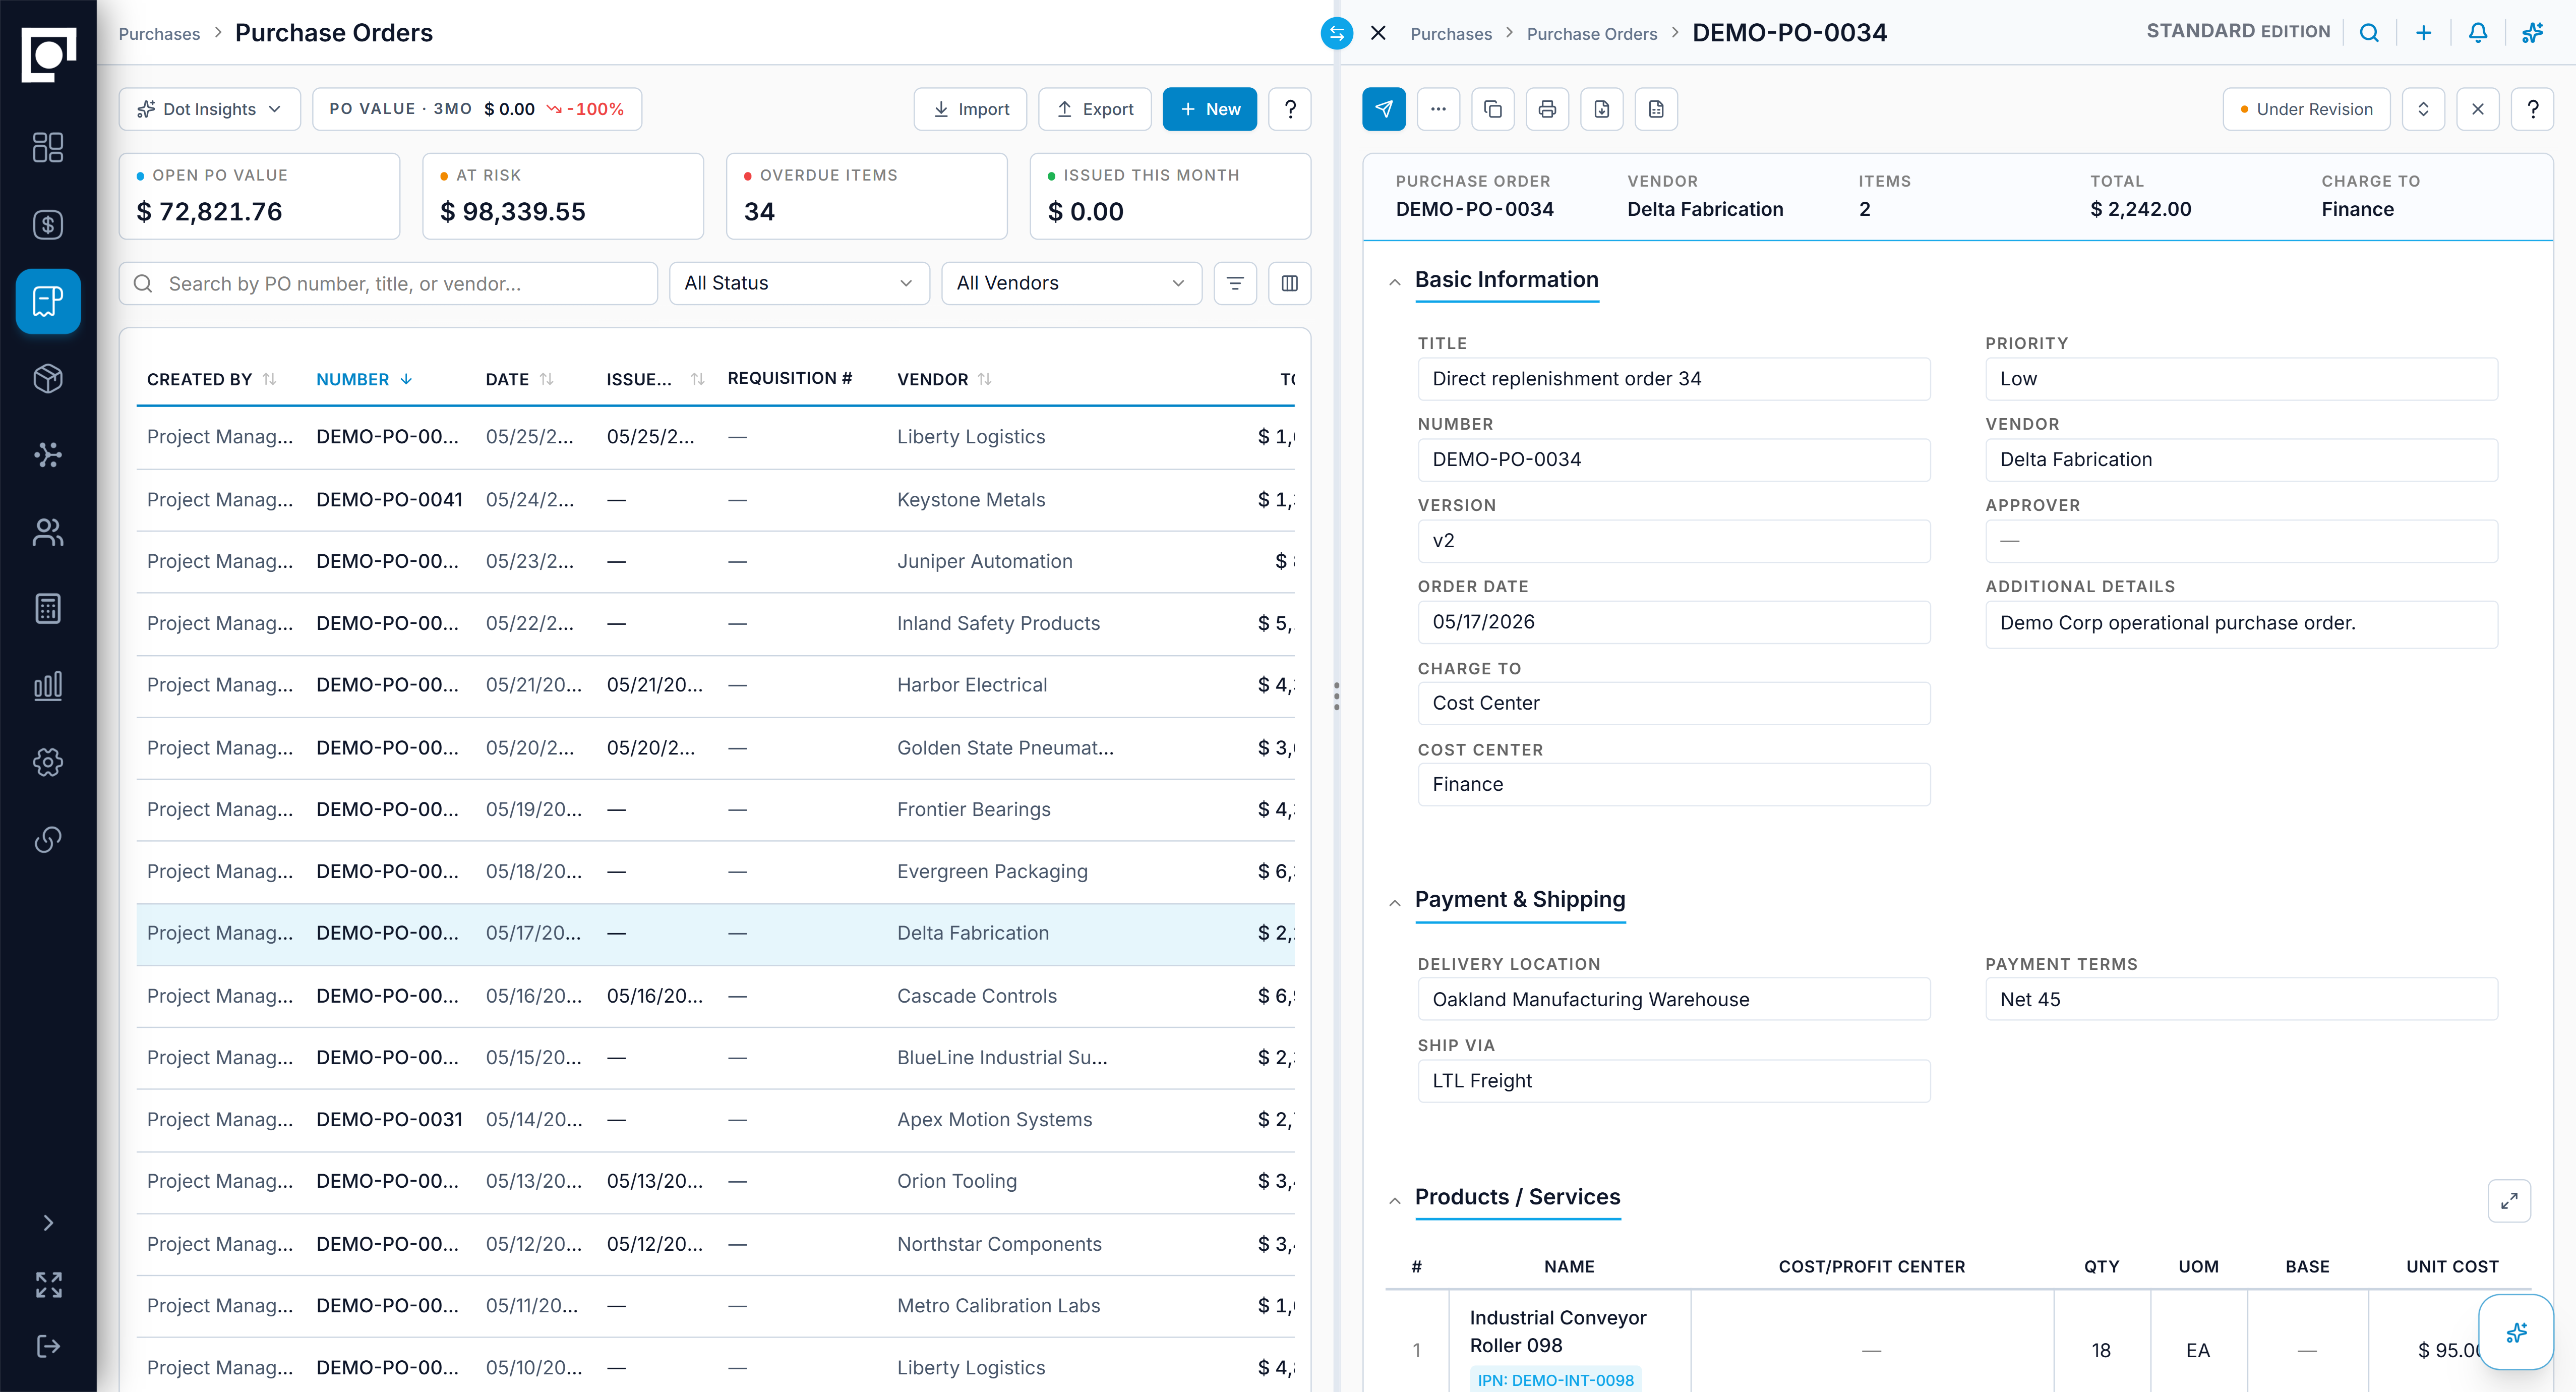The width and height of the screenshot is (2576, 1392).
Task: Click the search by PO number field
Action: 388,283
